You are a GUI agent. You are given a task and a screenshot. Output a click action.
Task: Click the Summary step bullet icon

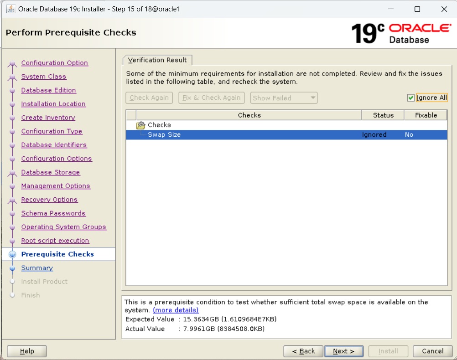(13, 268)
